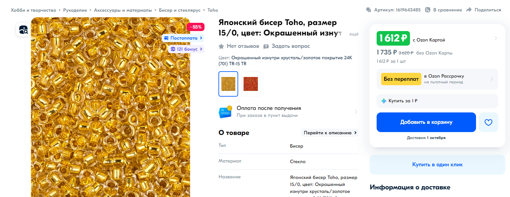The height and width of the screenshot is (197, 510).
Task: Select the red color variant swatch
Action: pos(251,84)
